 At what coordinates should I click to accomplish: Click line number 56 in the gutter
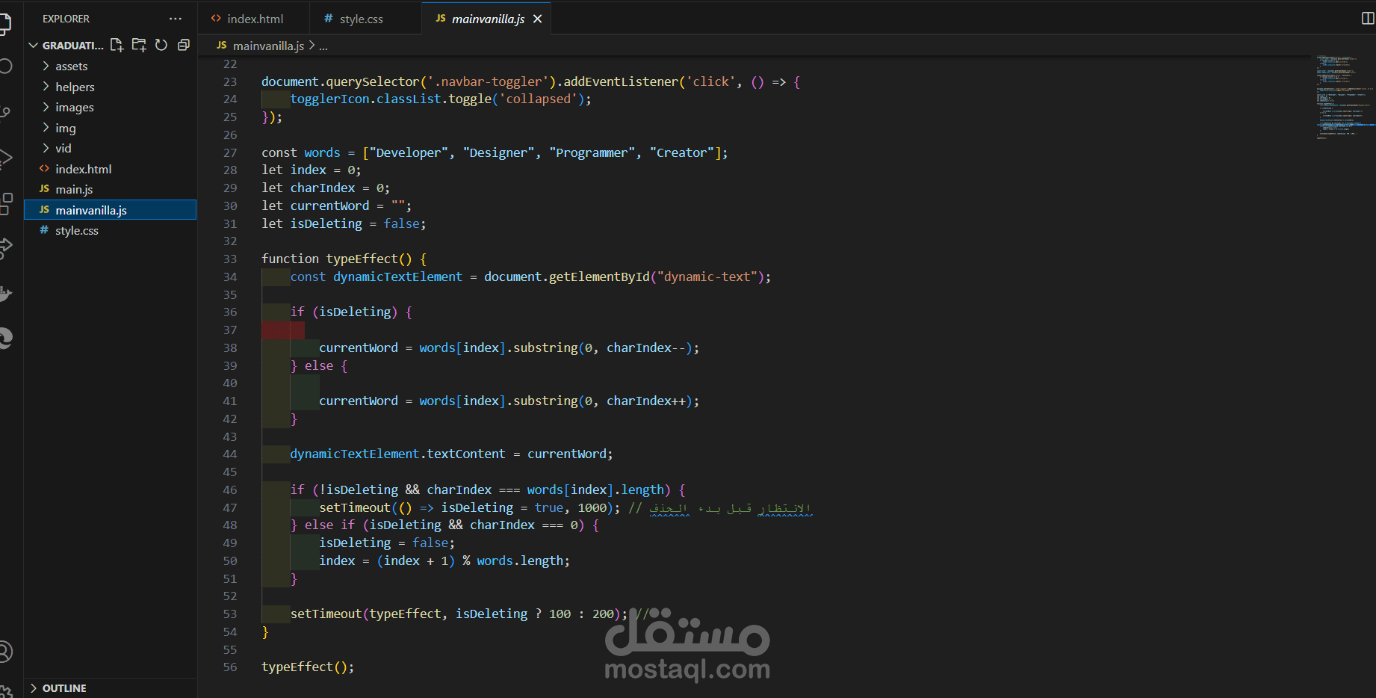(230, 667)
